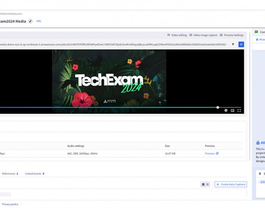
Task: Switch to the Linked Assets tab
Action: [35, 174]
